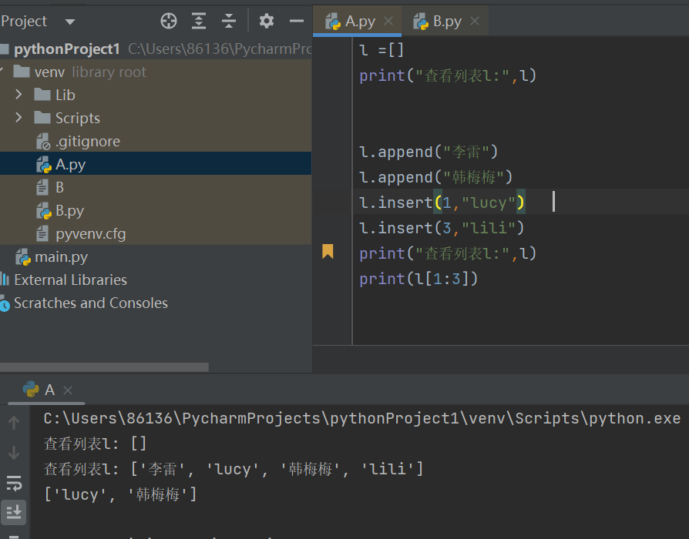Expand the Lib folder
Viewport: 689px width, 539px height.
coord(18,95)
